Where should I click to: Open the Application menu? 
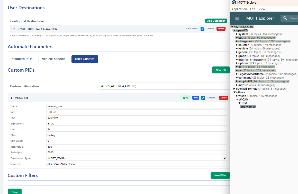(x=239, y=9)
